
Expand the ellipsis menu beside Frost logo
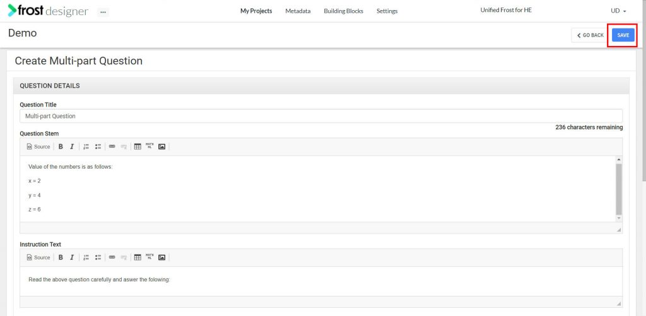tap(103, 12)
